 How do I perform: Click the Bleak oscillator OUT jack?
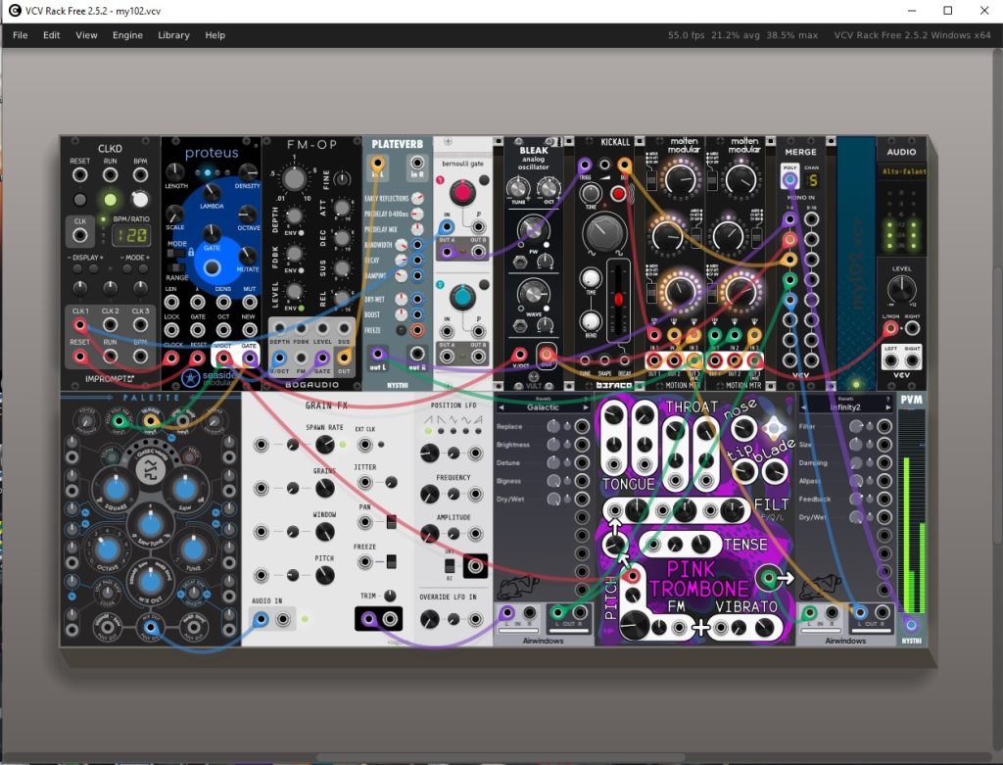pyautogui.click(x=546, y=354)
